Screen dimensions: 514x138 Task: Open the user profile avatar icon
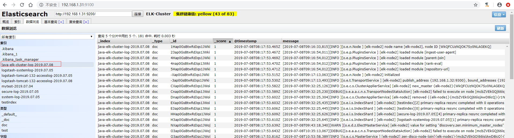(x=500, y=5)
